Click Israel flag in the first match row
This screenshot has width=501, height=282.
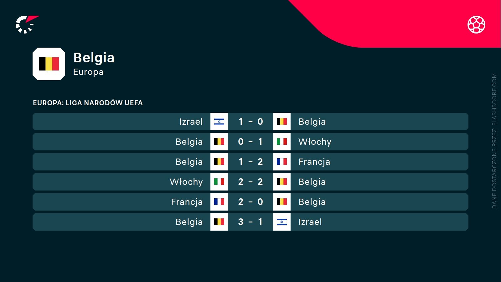(219, 122)
